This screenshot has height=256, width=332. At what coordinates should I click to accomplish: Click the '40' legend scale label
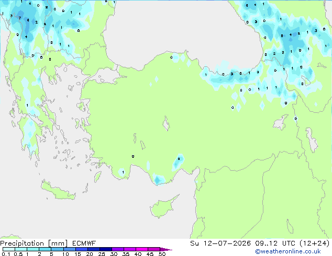point(138,254)
